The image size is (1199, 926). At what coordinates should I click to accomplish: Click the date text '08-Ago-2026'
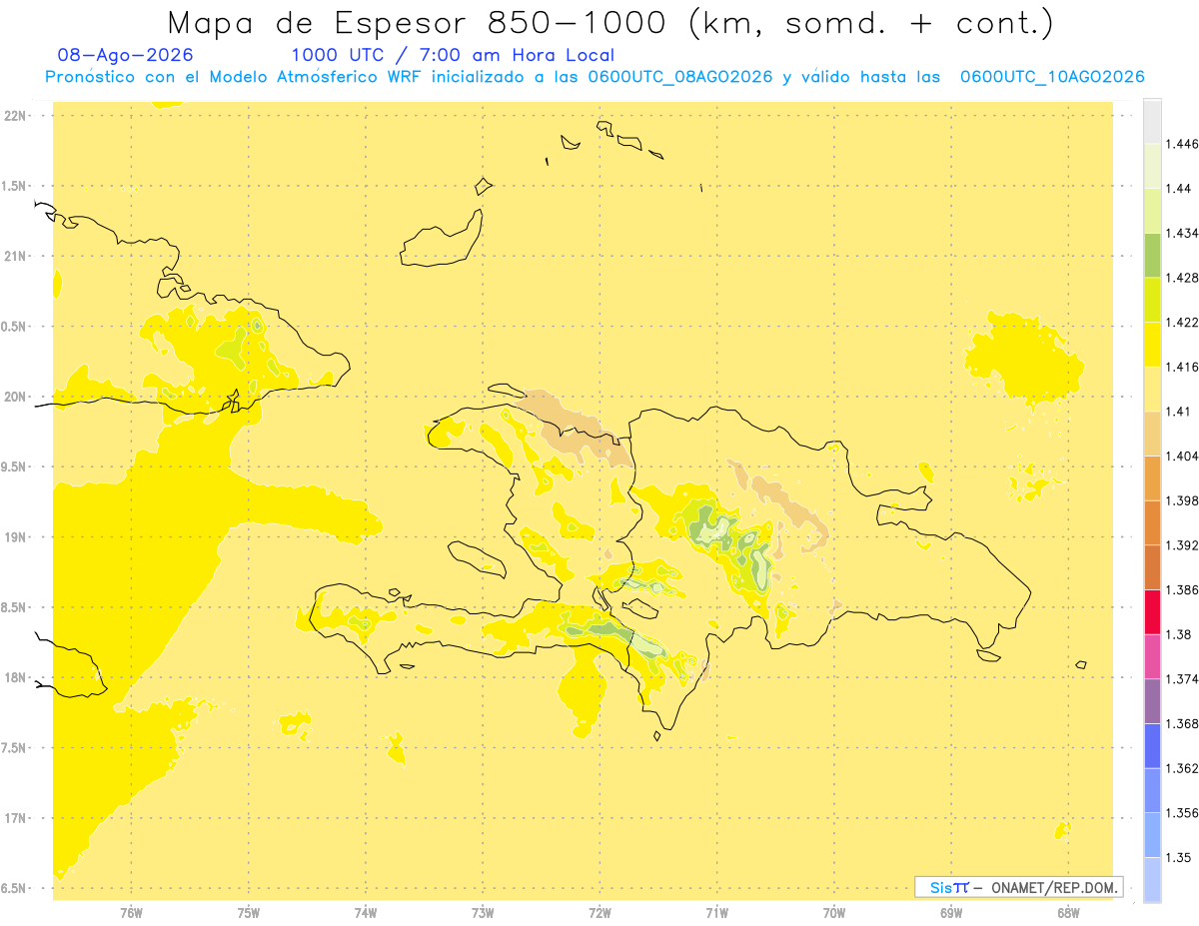tap(126, 55)
